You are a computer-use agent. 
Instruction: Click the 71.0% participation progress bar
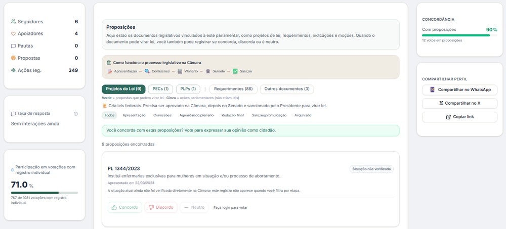[x=45, y=193]
